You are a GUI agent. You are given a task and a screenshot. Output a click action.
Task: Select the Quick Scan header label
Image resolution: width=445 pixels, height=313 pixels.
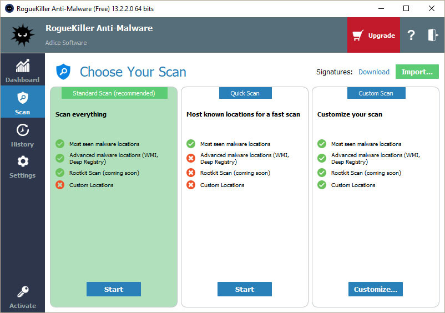[x=245, y=93]
